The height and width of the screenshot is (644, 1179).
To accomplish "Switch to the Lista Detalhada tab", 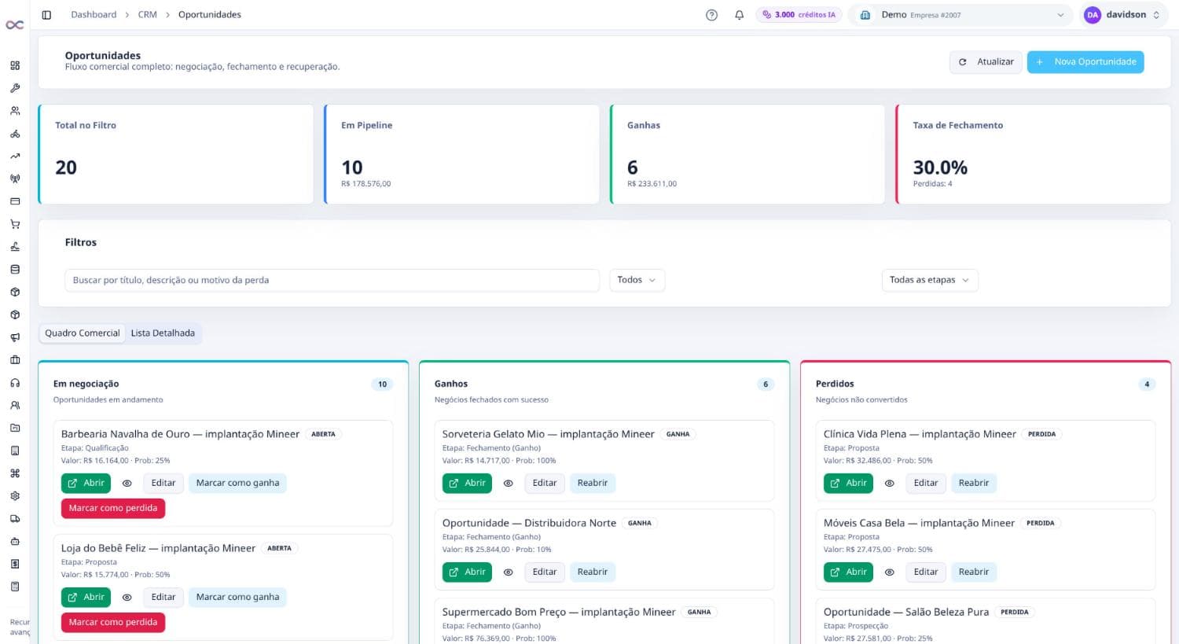I will point(163,333).
